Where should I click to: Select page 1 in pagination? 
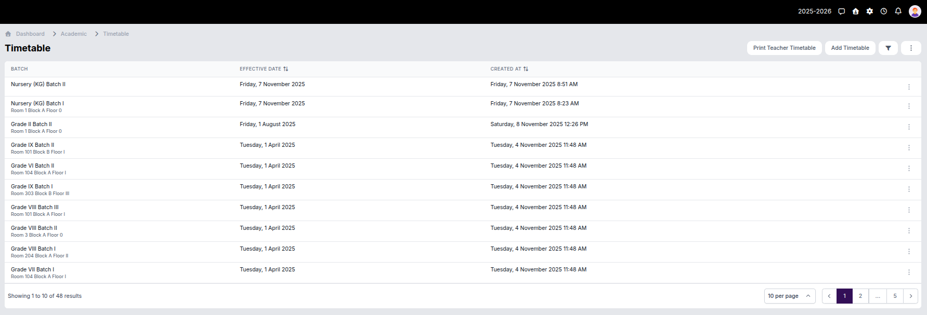pyautogui.click(x=844, y=296)
